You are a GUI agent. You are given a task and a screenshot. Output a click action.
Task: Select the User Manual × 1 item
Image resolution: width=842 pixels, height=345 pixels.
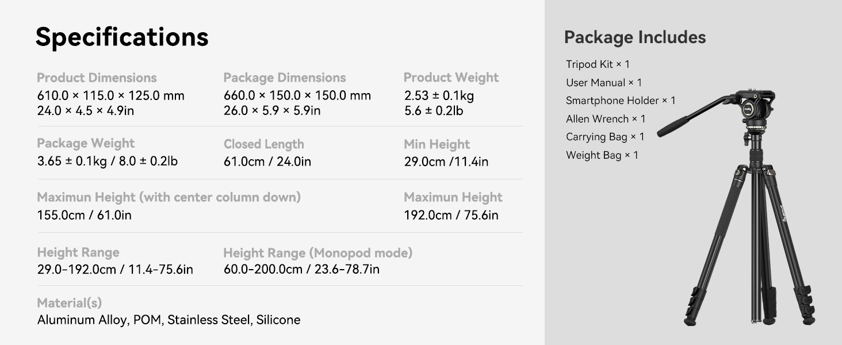tap(604, 83)
